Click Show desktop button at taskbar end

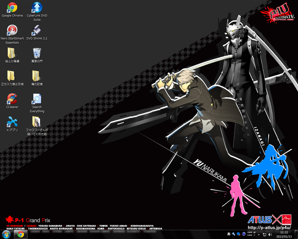pyautogui.click(x=297, y=235)
